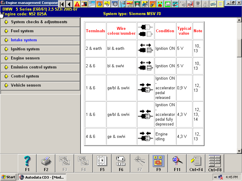Click the 'Engine idling' condition cell

(165, 137)
